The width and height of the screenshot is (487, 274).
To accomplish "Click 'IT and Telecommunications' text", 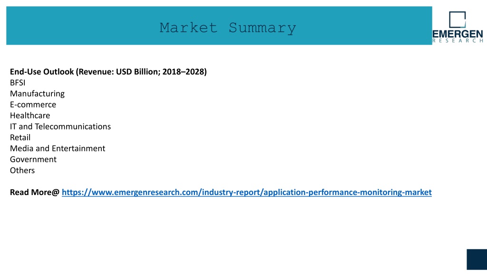I will [x=60, y=127].
